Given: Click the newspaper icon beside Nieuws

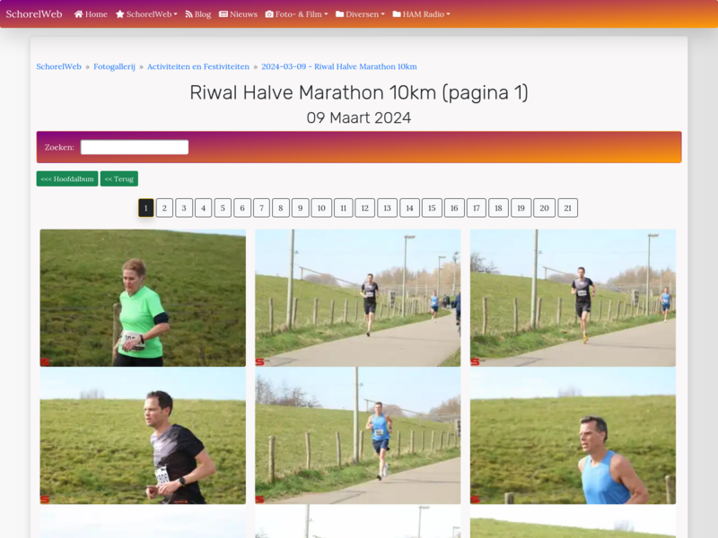Looking at the screenshot, I should coord(223,14).
